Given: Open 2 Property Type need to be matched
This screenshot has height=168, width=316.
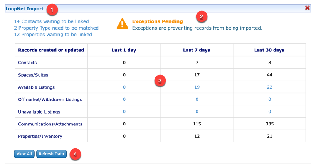Looking at the screenshot, I should point(56,28).
